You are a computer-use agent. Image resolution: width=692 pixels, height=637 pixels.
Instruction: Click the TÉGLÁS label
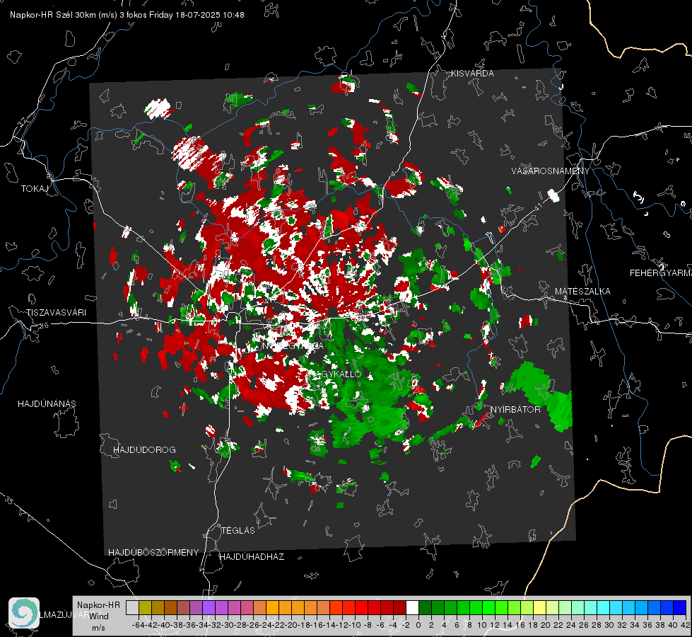(x=238, y=530)
